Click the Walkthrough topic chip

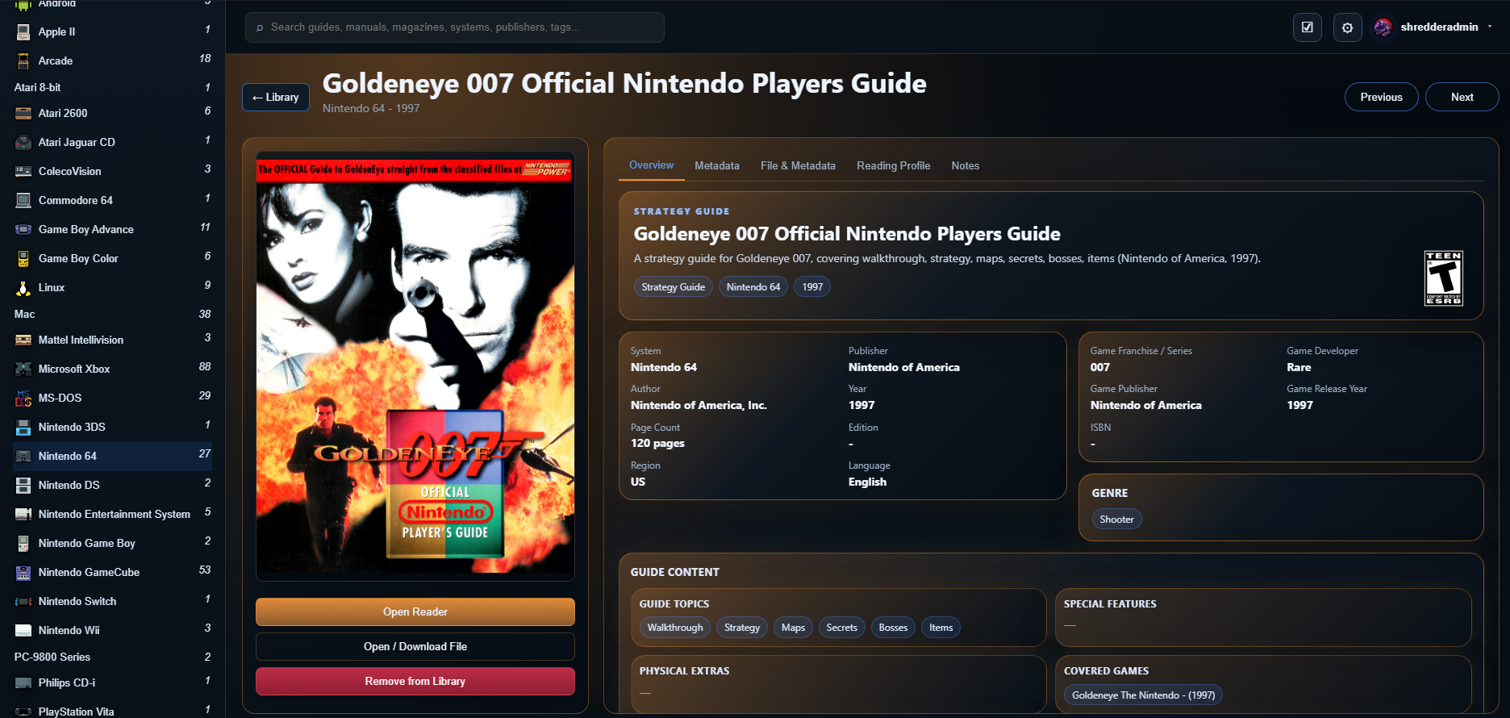point(675,627)
